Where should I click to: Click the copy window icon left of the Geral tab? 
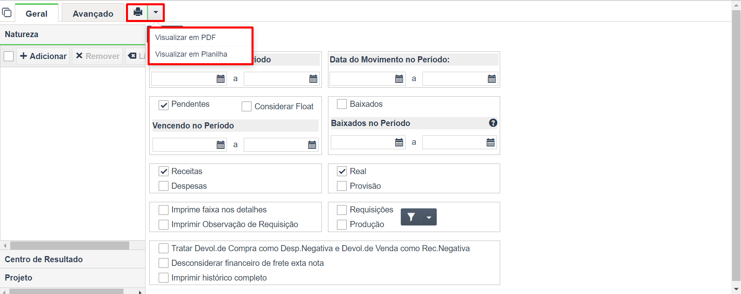coord(7,12)
